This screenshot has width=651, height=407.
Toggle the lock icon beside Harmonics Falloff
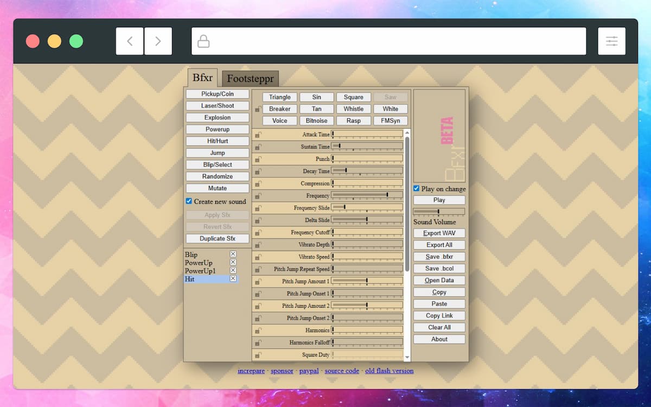pyautogui.click(x=258, y=343)
